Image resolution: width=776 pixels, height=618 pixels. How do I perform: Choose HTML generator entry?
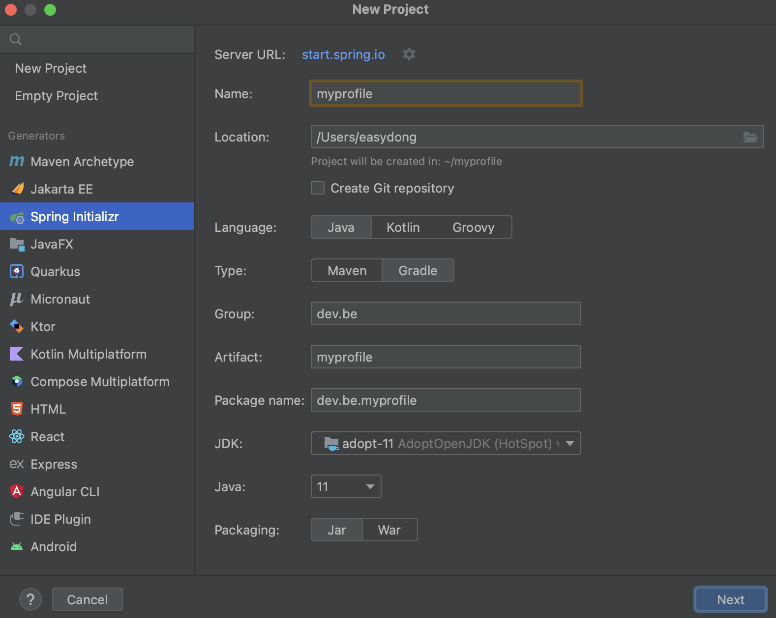click(97, 409)
